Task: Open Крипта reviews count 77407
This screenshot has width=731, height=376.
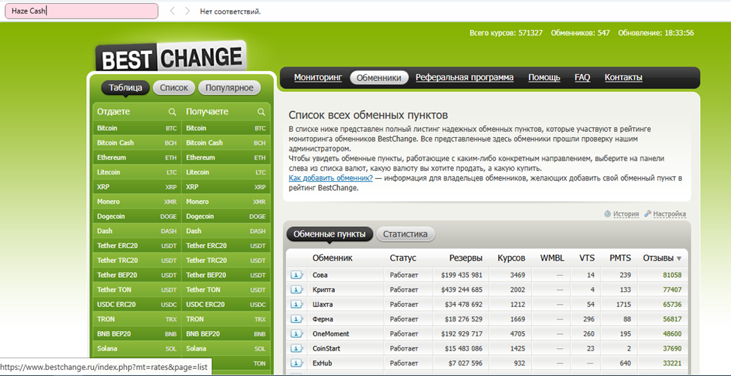Action: (x=672, y=289)
